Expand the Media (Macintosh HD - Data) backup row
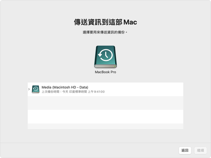211x158 pixels. 29,89
